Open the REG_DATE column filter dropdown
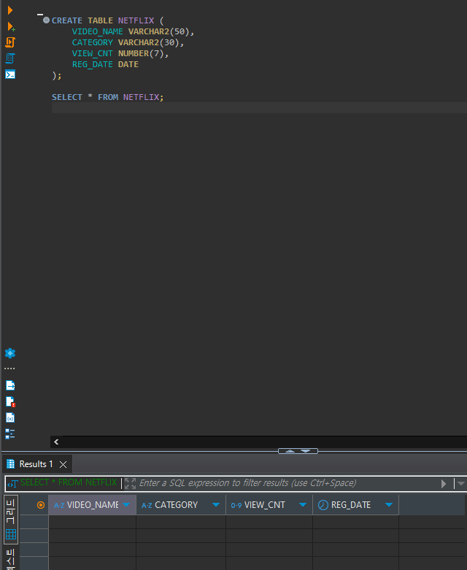This screenshot has height=570, width=467. (389, 504)
